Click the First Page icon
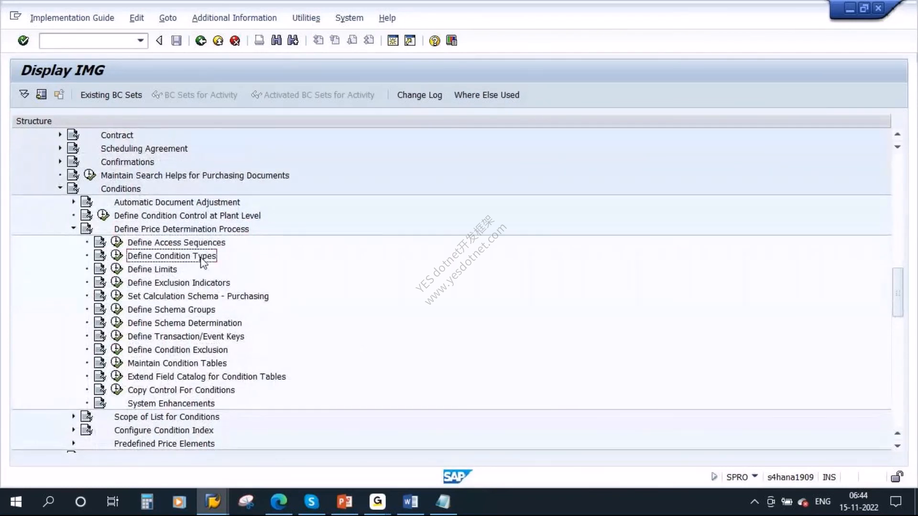The height and width of the screenshot is (516, 918). pyautogui.click(x=318, y=41)
